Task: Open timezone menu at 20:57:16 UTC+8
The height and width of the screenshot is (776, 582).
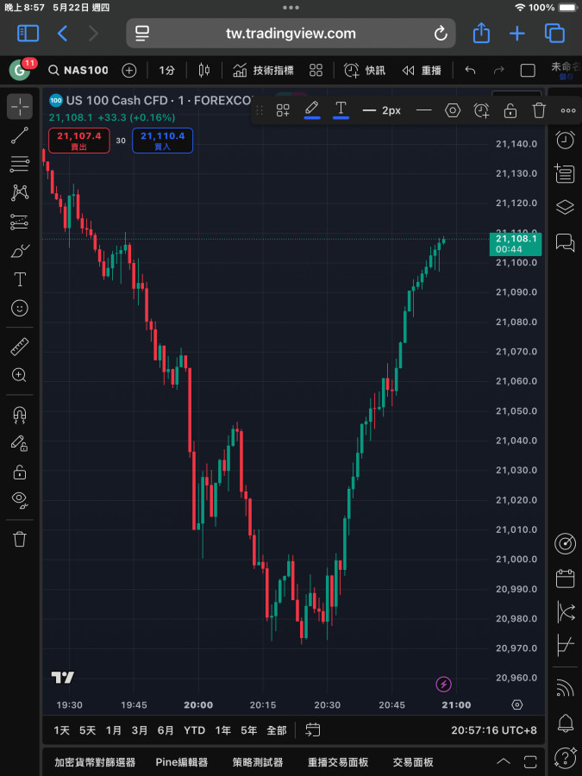Action: (x=494, y=730)
